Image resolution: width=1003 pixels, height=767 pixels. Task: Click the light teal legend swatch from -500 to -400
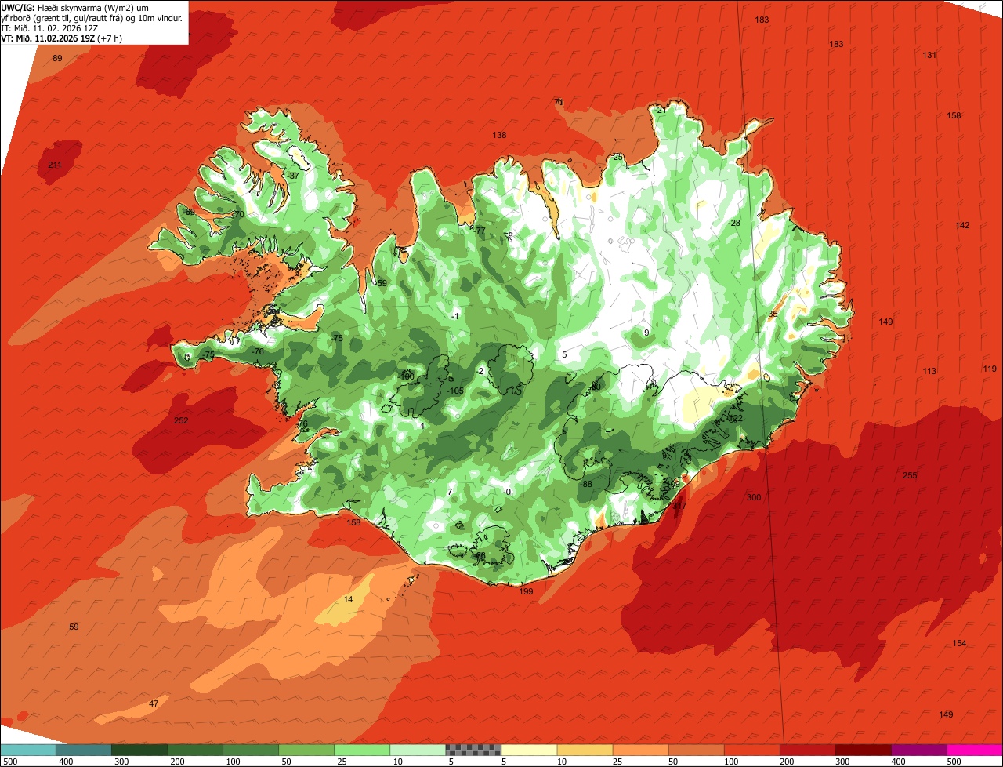28,750
